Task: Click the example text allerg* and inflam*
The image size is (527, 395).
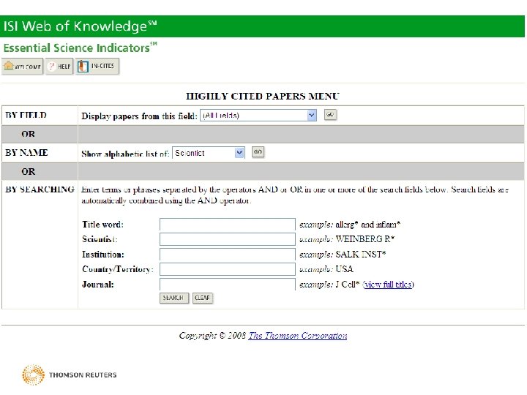Action: pos(367,225)
